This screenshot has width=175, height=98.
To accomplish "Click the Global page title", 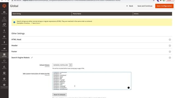I will [14, 6].
